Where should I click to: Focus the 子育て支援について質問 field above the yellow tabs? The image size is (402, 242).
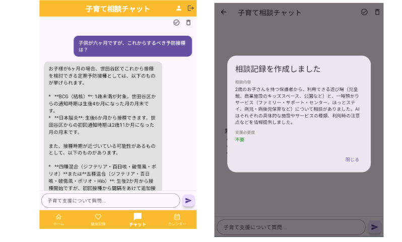(110, 201)
